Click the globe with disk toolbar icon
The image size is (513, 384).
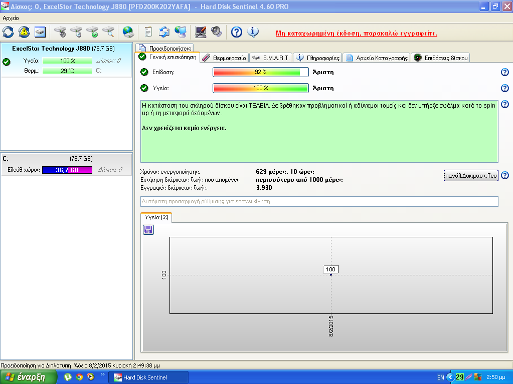[128, 32]
